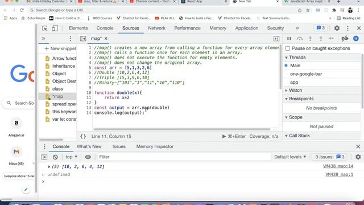
Task: Open the class snippet
Action: (x=55, y=89)
